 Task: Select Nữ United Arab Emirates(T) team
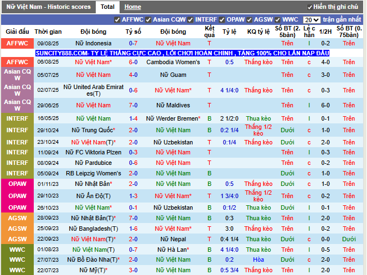tap(93, 90)
